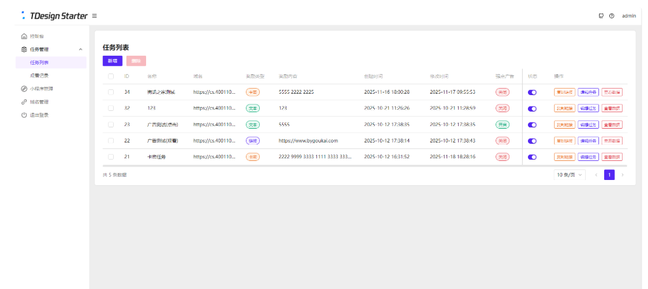Open the 10 条/页 page size dropdown
Image resolution: width=648 pixels, height=289 pixels.
pos(570,175)
